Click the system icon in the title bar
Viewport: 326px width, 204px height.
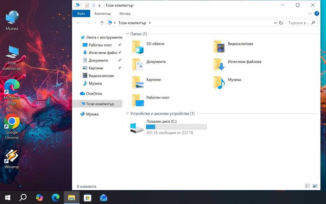(x=78, y=5)
